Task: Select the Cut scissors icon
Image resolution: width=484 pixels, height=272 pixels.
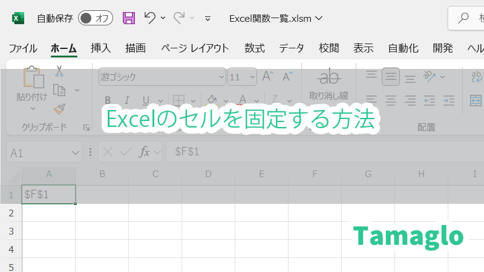Action: [59, 71]
